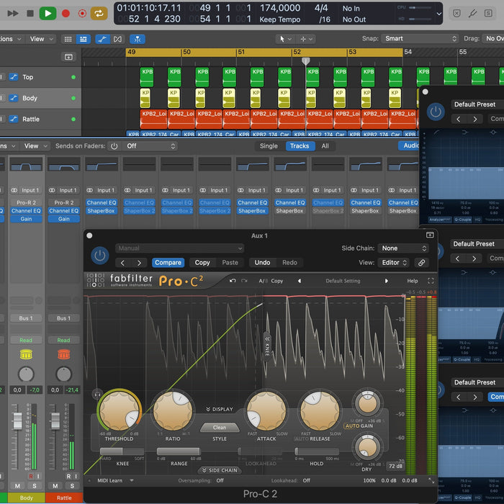
Task: Click the fast forward transport button
Action: click(x=13, y=13)
